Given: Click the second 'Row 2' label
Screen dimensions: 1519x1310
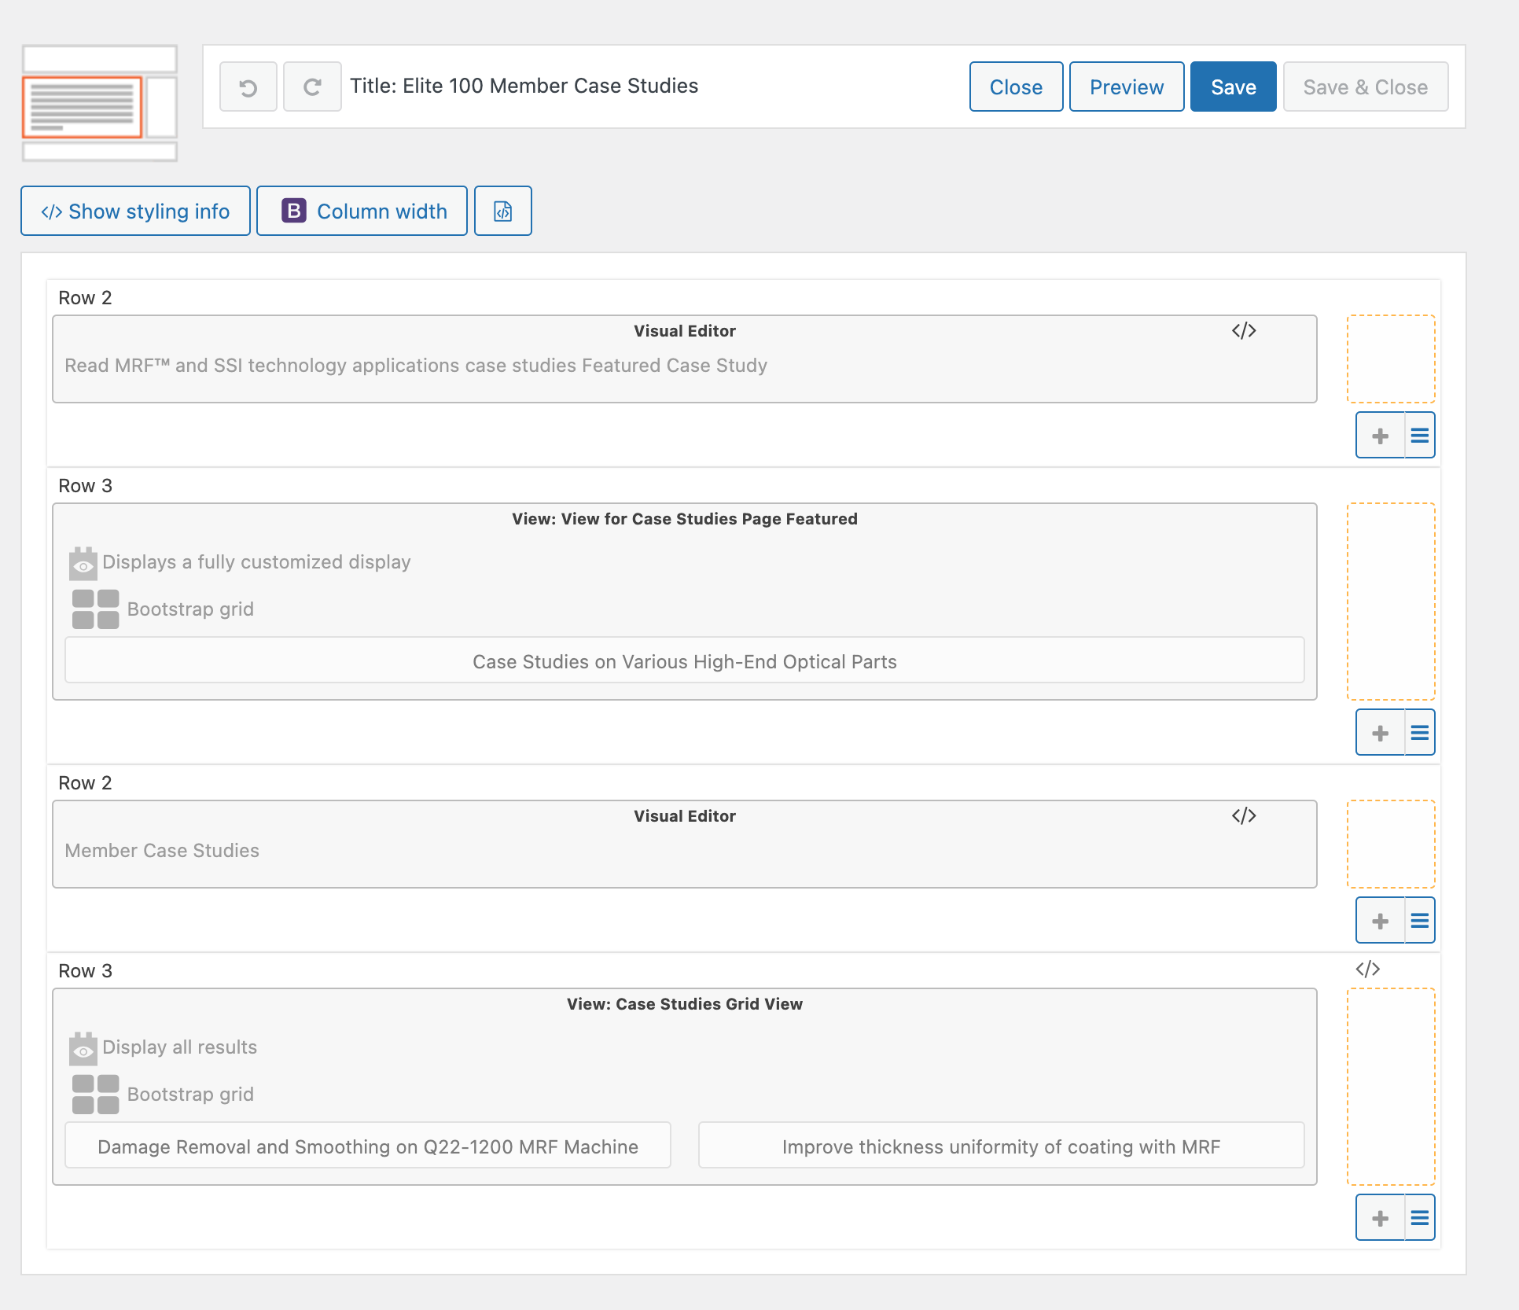Looking at the screenshot, I should [x=86, y=783].
